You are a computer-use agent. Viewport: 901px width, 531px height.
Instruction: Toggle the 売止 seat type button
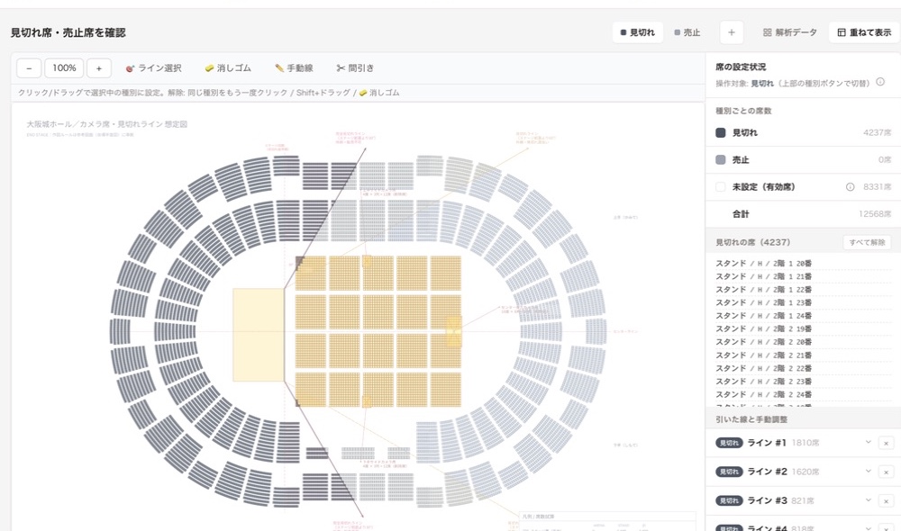point(687,32)
